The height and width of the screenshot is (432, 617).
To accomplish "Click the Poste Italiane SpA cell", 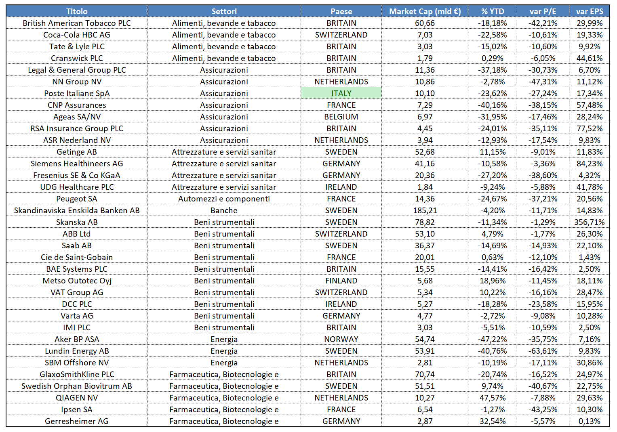I will coord(77,93).
